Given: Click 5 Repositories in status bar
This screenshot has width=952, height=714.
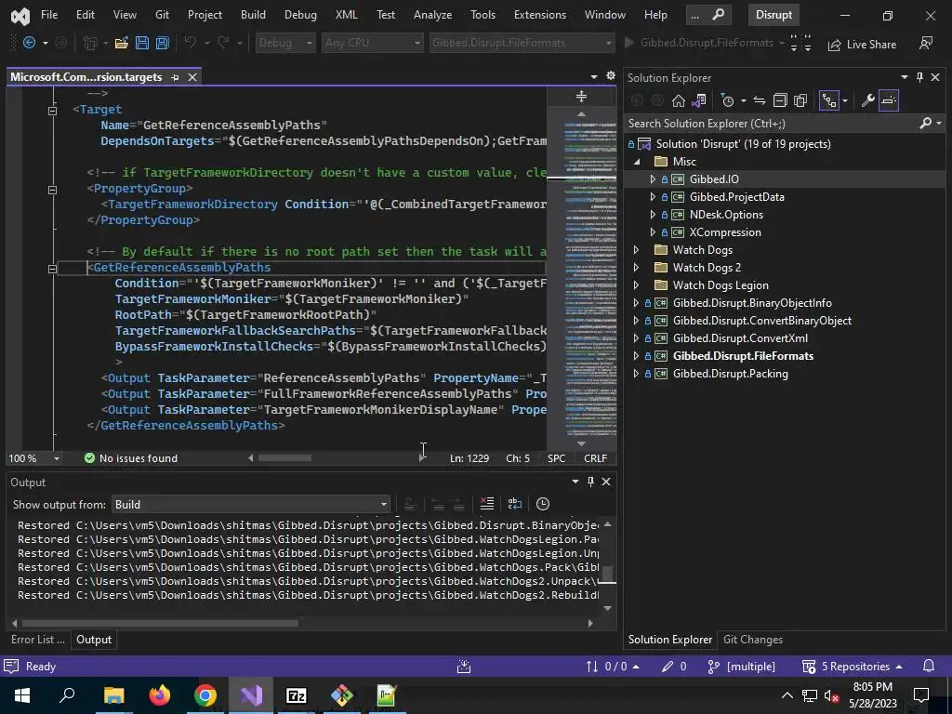Looking at the screenshot, I should click(853, 666).
